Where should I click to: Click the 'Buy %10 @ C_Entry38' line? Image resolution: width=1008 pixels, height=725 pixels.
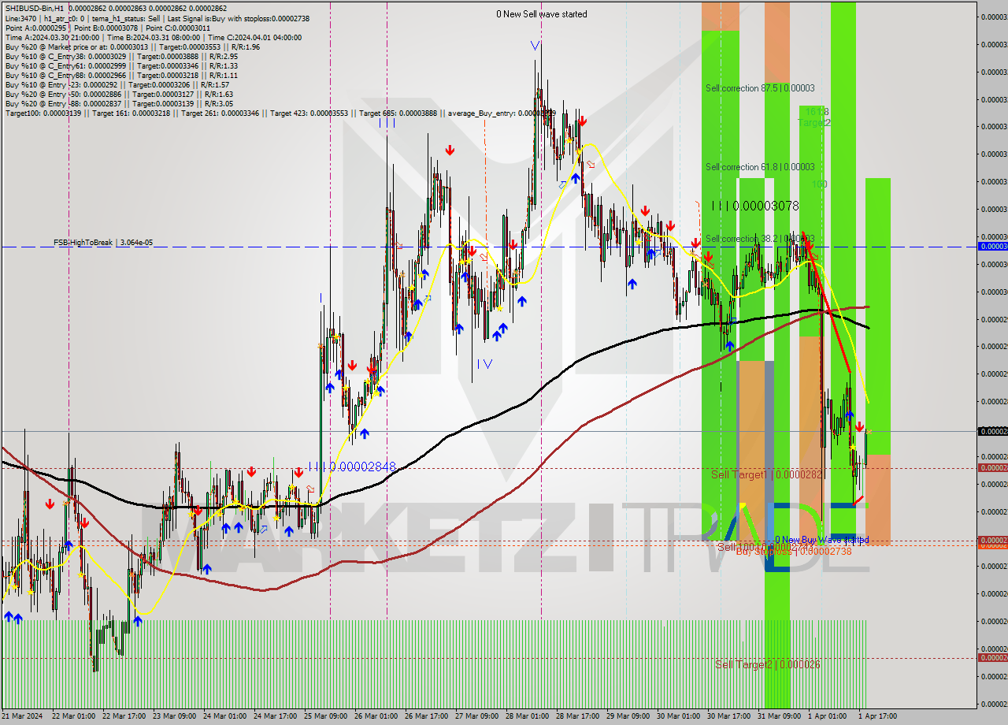point(121,56)
